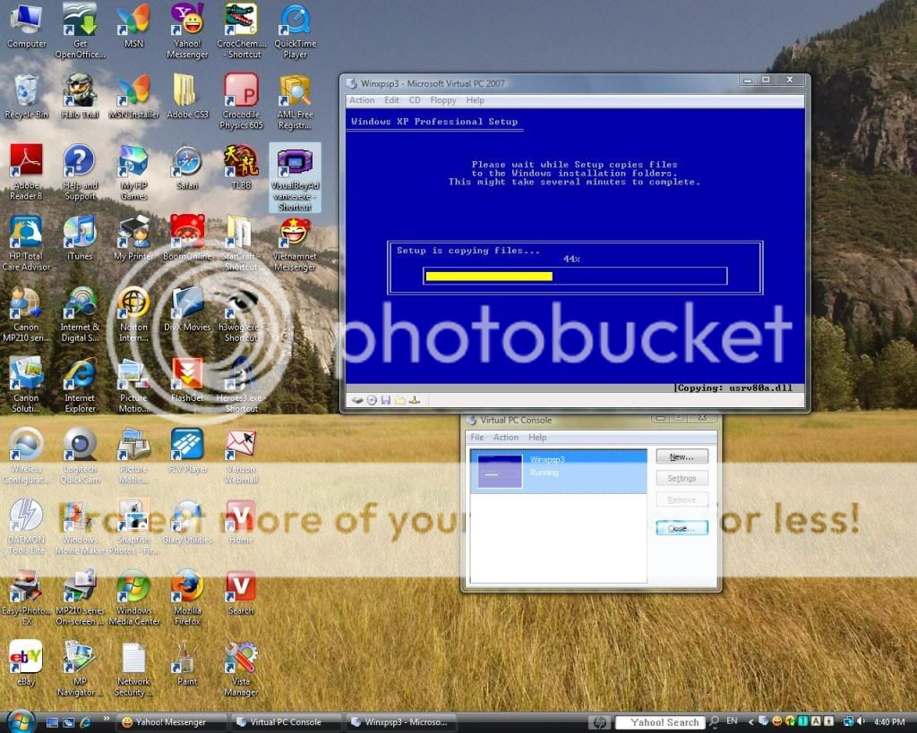Image resolution: width=917 pixels, height=733 pixels.
Task: Click the floppy disk icon on VM status bar
Action: pos(385,400)
